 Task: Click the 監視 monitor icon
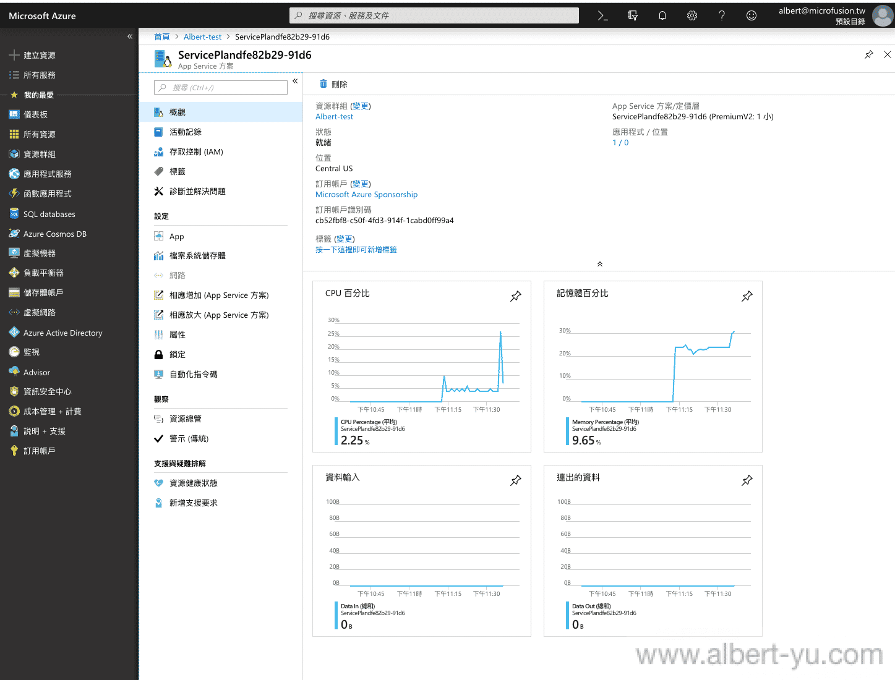click(x=14, y=352)
